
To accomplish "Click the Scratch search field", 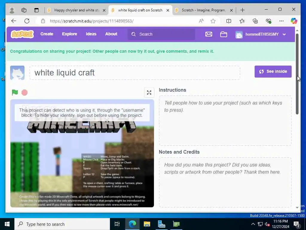I will point(161,34).
